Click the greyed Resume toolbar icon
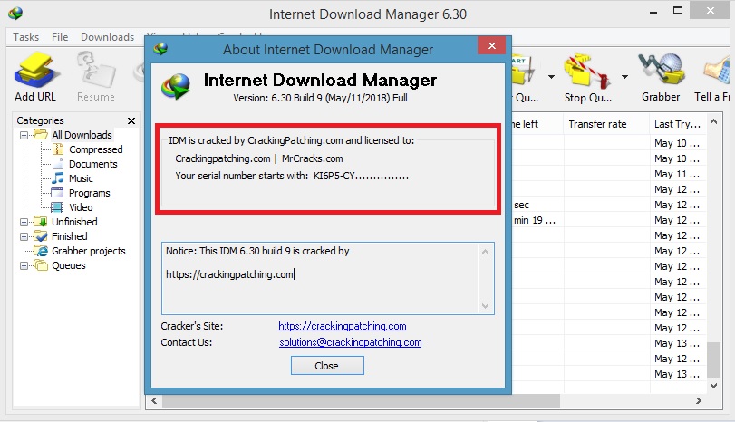Image resolution: width=735 pixels, height=422 pixels. point(96,71)
